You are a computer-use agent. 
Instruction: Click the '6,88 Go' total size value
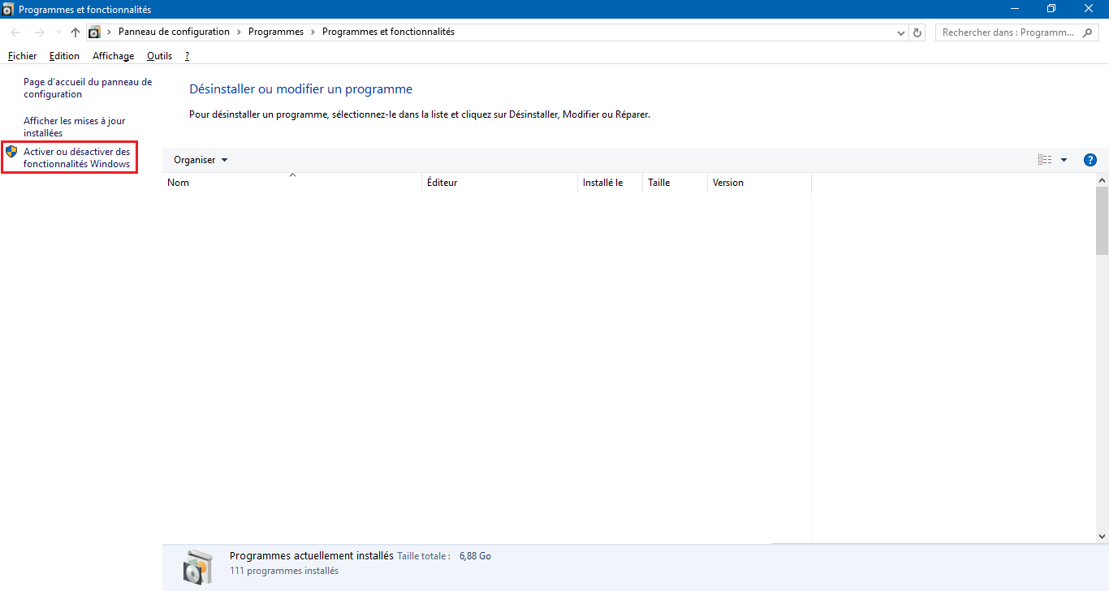pos(475,556)
